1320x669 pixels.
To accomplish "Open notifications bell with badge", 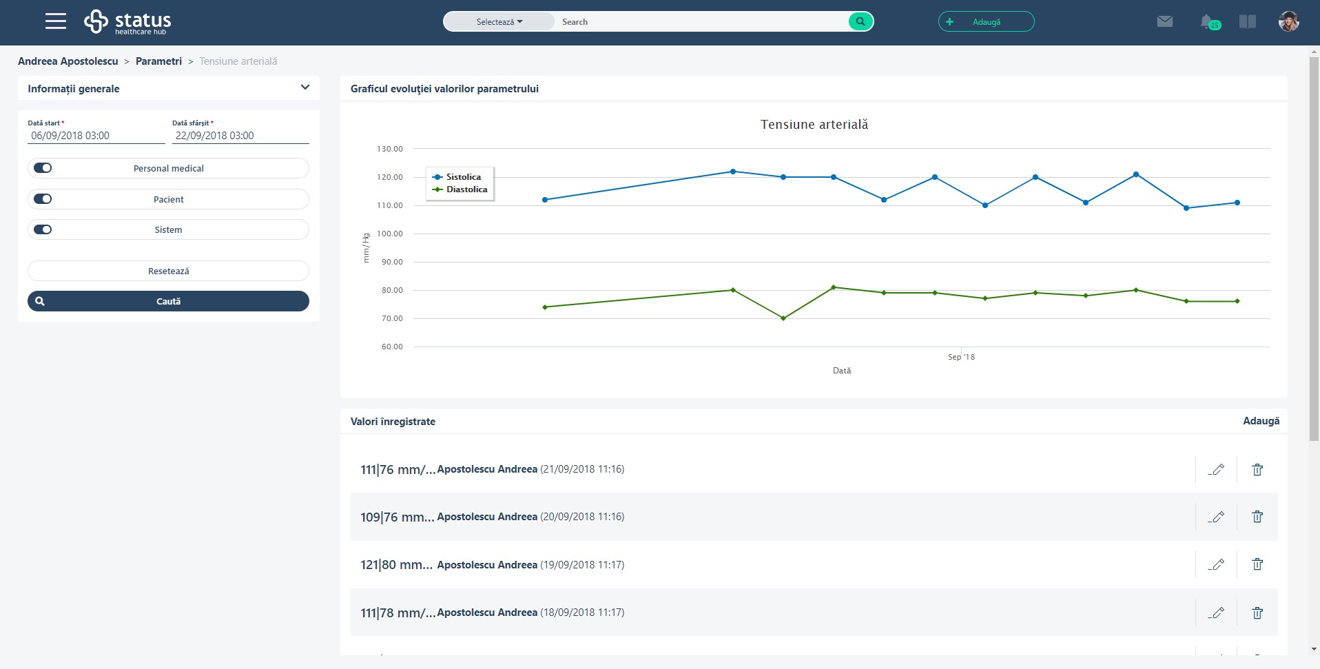I will click(1208, 22).
